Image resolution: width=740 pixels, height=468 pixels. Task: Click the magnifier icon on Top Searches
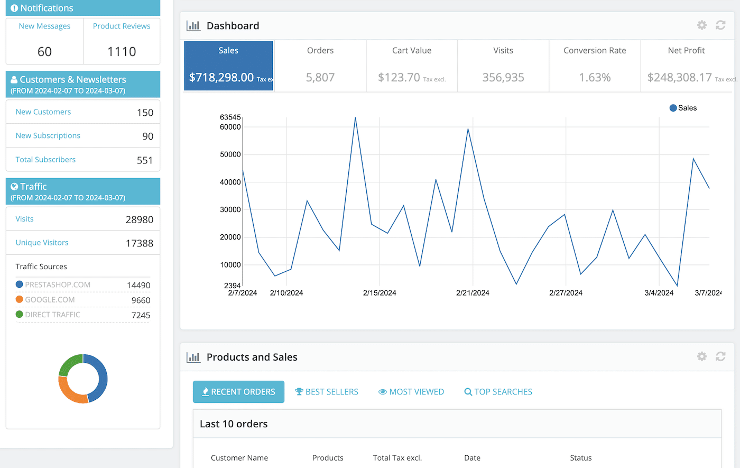468,391
